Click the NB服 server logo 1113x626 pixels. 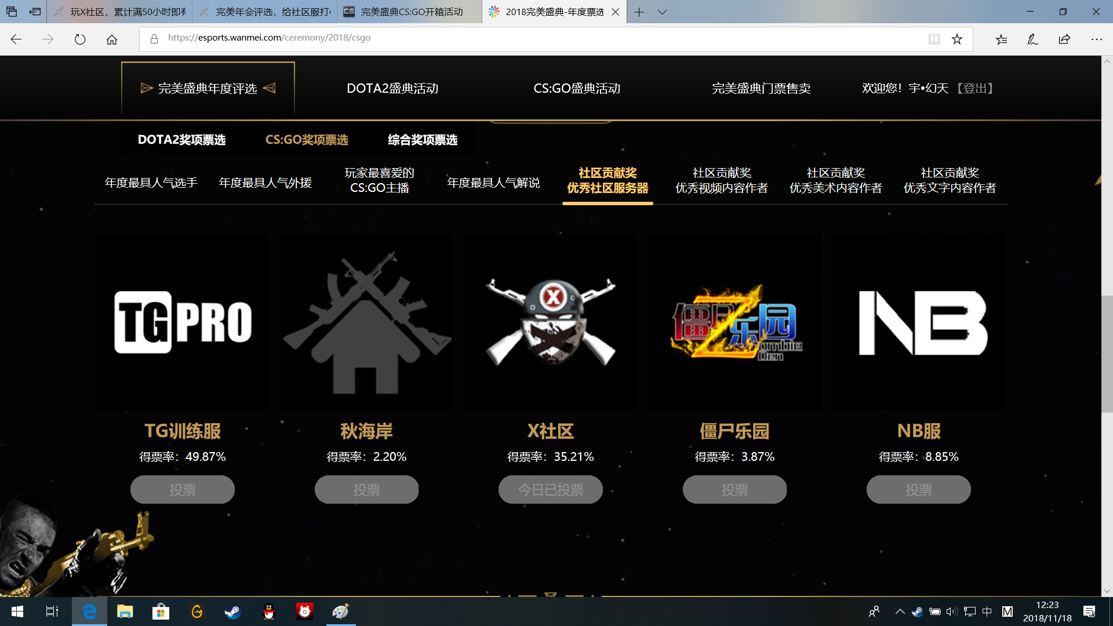click(918, 322)
